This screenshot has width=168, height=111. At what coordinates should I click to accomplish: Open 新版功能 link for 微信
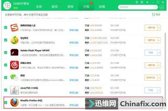74,80
